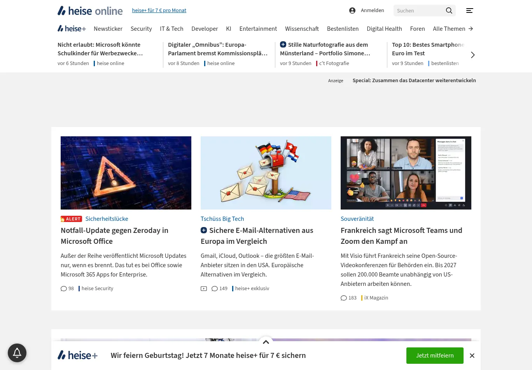
Task: Open the Microsoft Teams and Zoom article thumbnail
Action: [406, 173]
